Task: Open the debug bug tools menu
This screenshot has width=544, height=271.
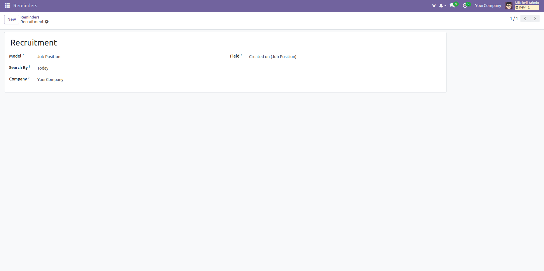Action: coord(434,6)
